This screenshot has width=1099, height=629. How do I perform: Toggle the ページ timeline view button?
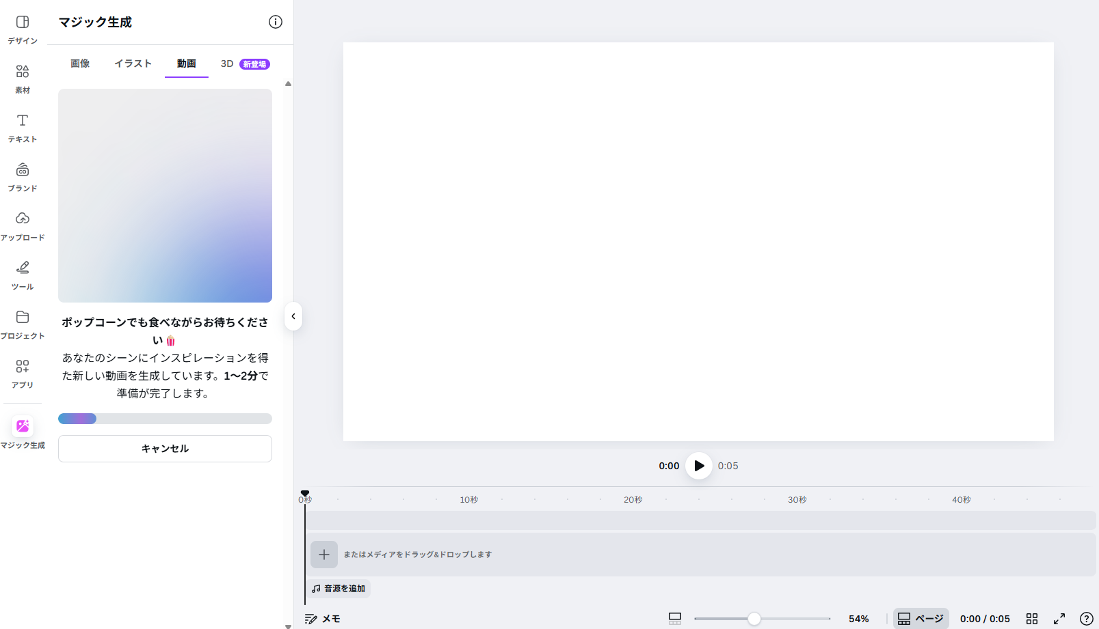(921, 619)
